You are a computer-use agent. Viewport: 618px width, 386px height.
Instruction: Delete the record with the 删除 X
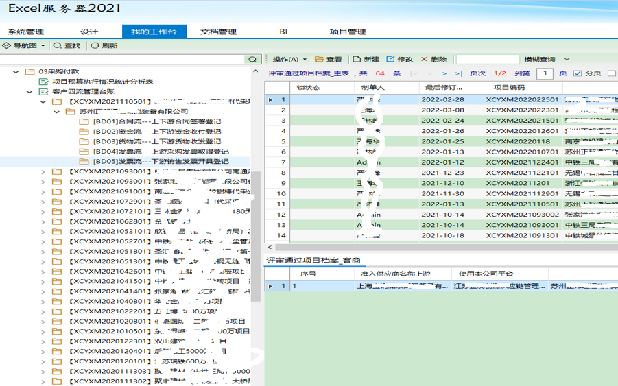coord(433,59)
